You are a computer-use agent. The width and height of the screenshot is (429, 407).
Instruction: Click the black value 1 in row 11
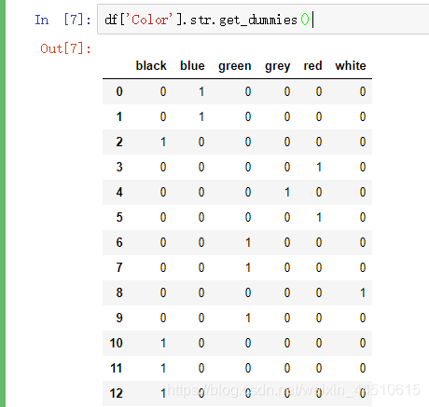click(x=163, y=368)
